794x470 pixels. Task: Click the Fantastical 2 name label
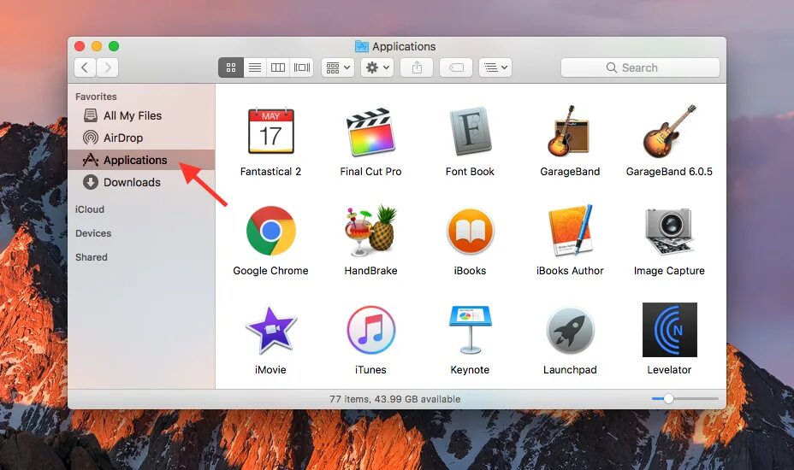point(271,172)
